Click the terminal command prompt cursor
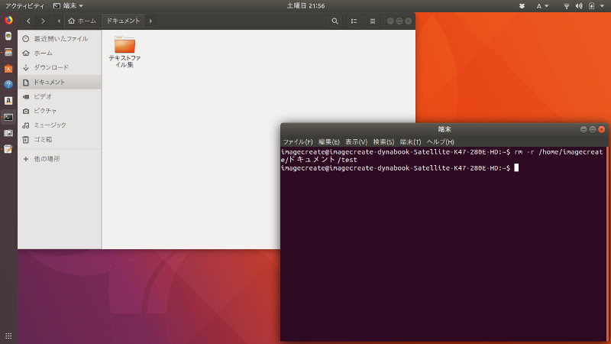 click(516, 167)
